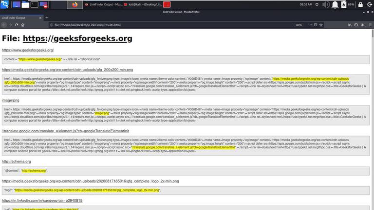
Task: Open the linkedin sandeep-jain link
Action: click(42, 200)
